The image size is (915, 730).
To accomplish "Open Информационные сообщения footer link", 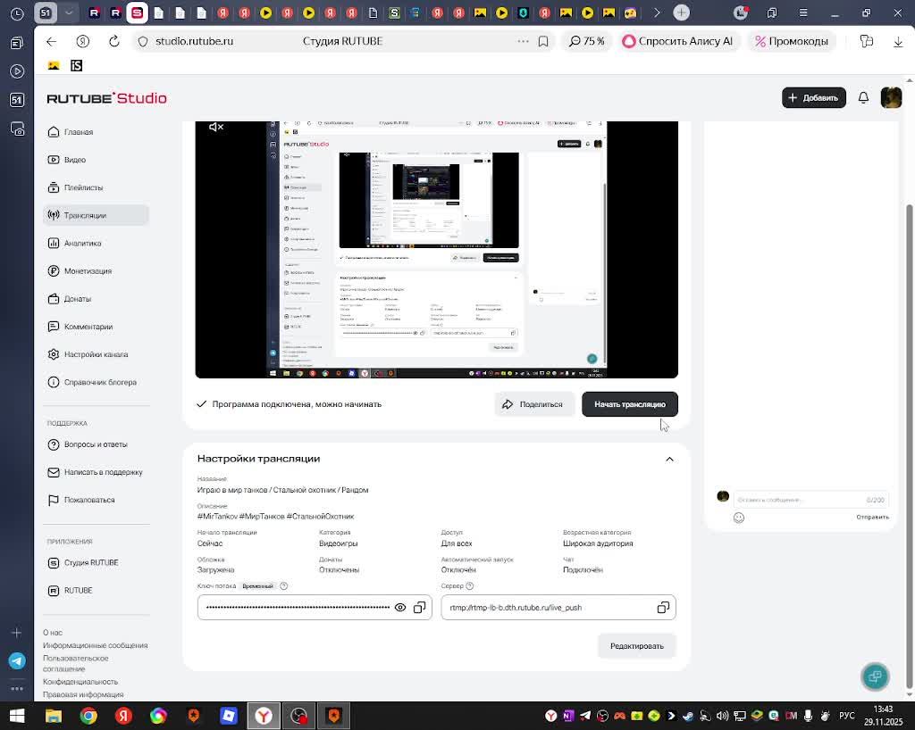I will click(95, 645).
